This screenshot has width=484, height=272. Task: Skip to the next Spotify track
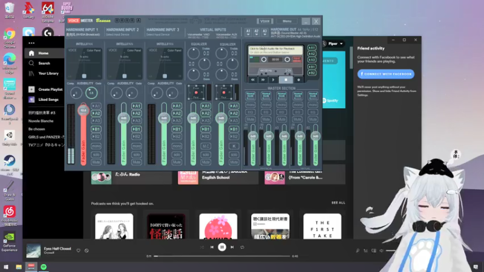click(x=232, y=247)
